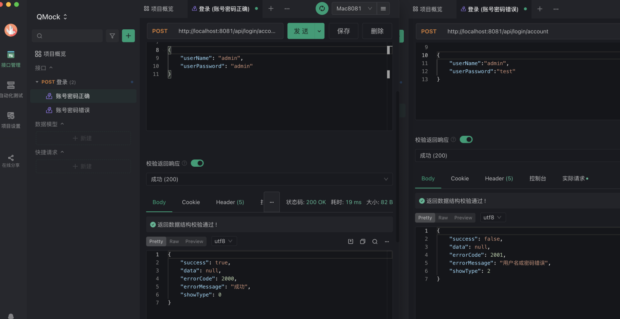Copy the response body

[362, 241]
